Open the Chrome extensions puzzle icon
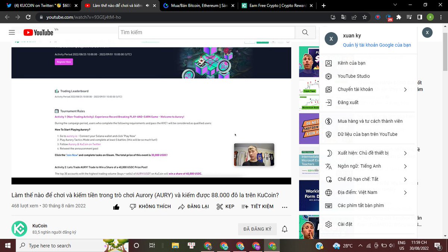The width and height of the screenshot is (448, 252). tap(399, 17)
